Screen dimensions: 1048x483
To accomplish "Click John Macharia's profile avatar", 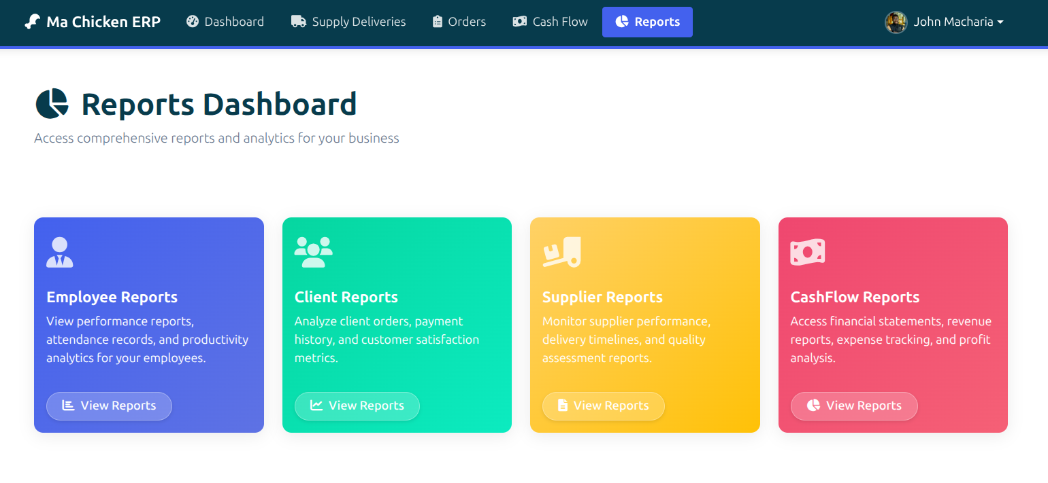I will coord(896,22).
